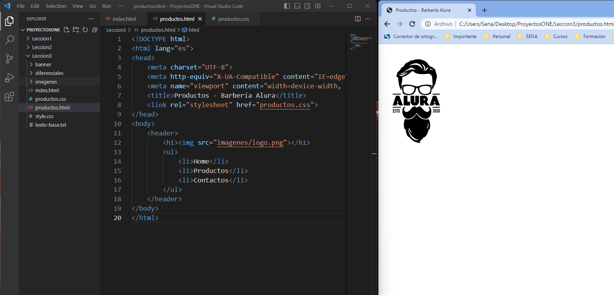614x295 pixels.
Task: Open the Formación bookmarks folder
Action: 590,36
